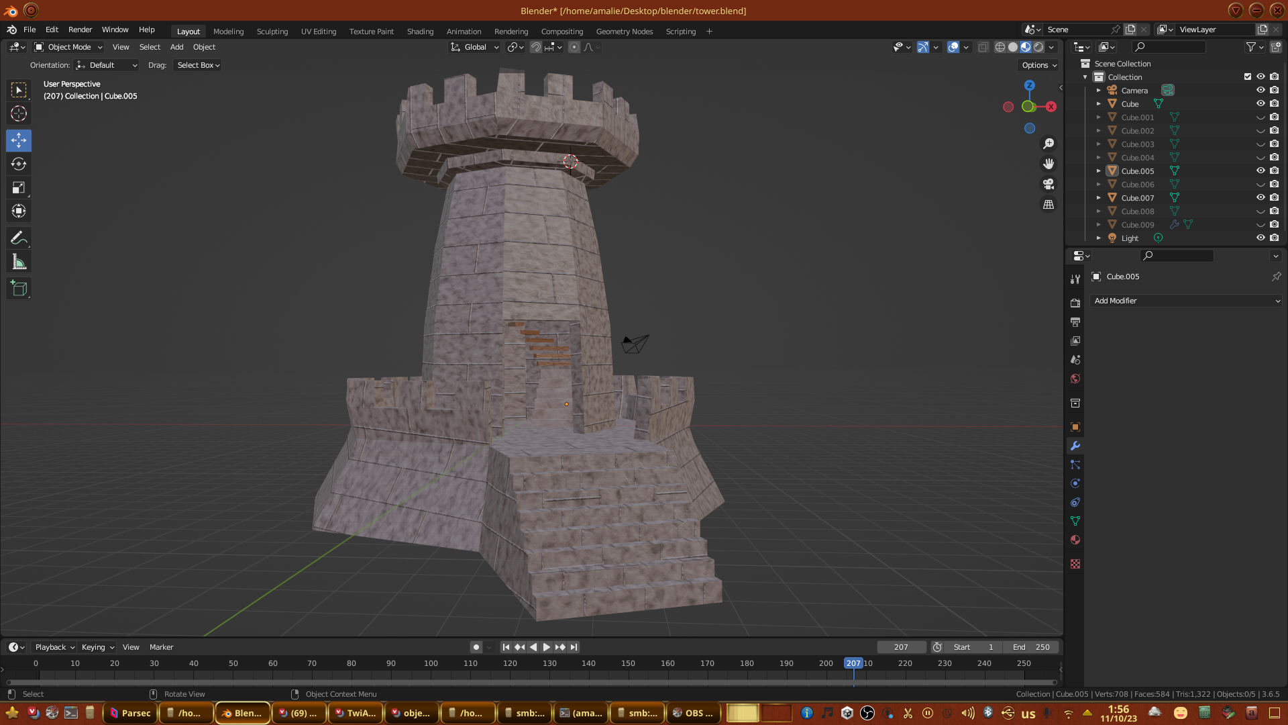
Task: Open the Add Modifier dropdown
Action: [x=1186, y=301]
